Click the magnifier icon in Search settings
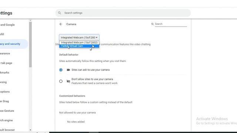The image size is (237, 133). tap(60, 13)
